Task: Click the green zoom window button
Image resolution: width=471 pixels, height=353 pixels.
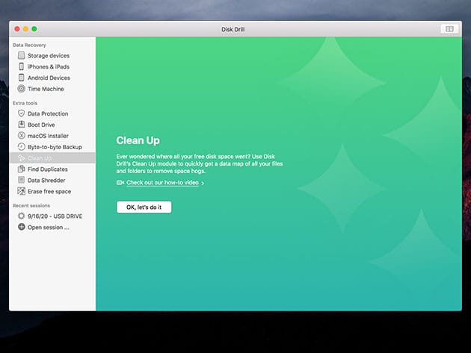Action: (34, 28)
